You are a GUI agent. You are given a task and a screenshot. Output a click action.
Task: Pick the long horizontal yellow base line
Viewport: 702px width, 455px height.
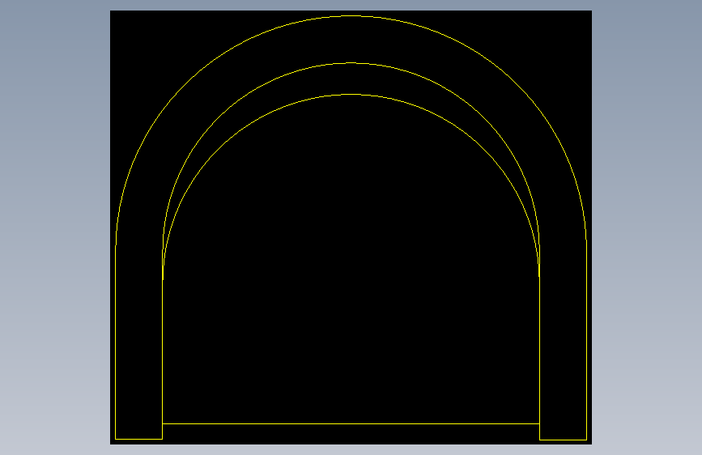coord(351,423)
